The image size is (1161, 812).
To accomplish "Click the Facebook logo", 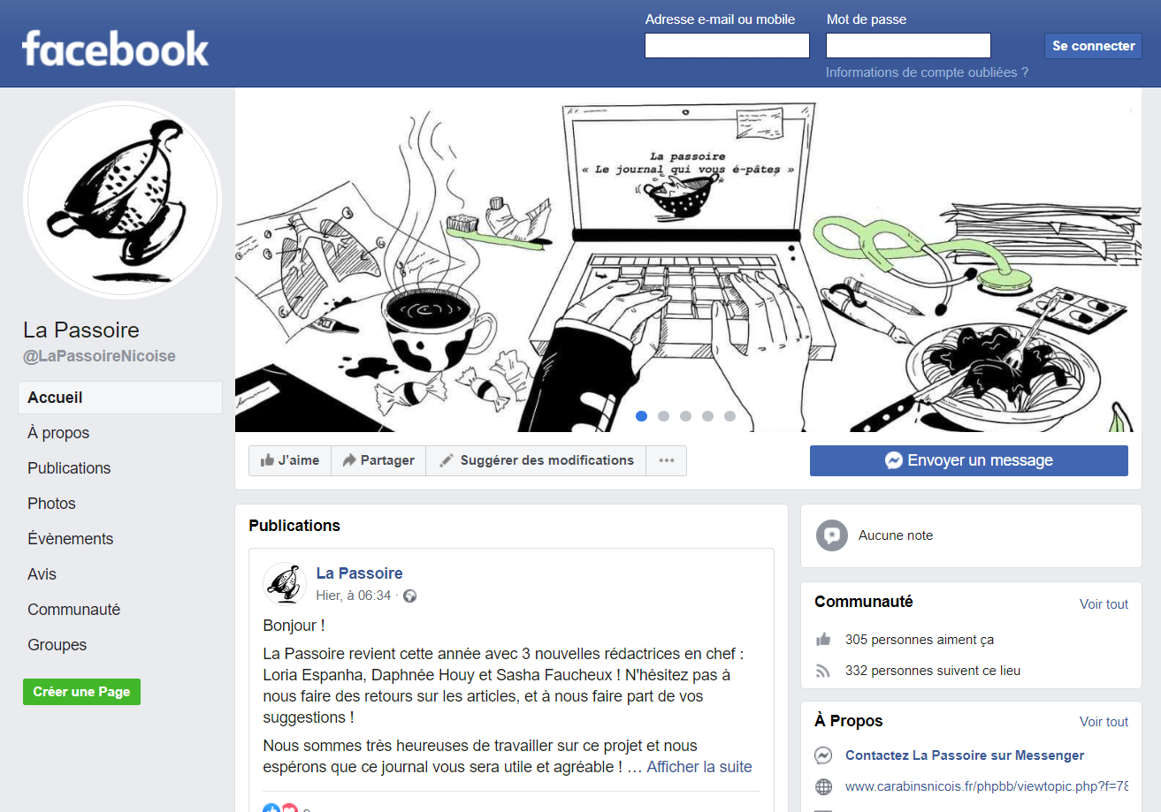I will click(x=116, y=48).
